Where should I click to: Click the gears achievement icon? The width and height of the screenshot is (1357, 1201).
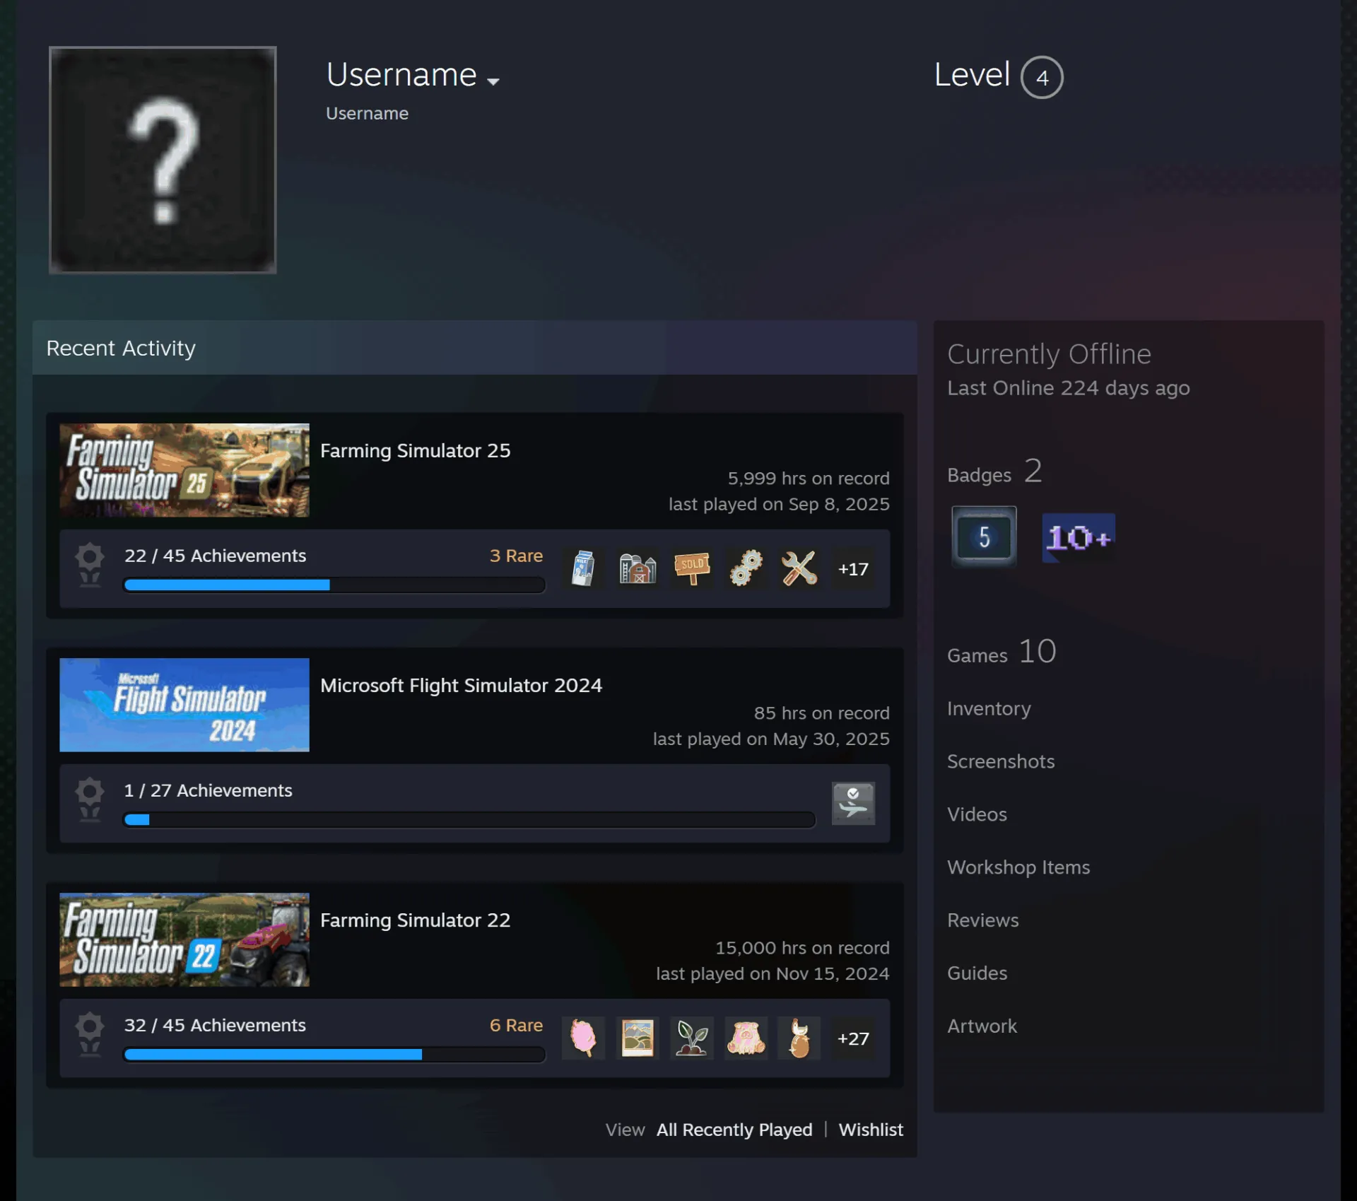(746, 568)
